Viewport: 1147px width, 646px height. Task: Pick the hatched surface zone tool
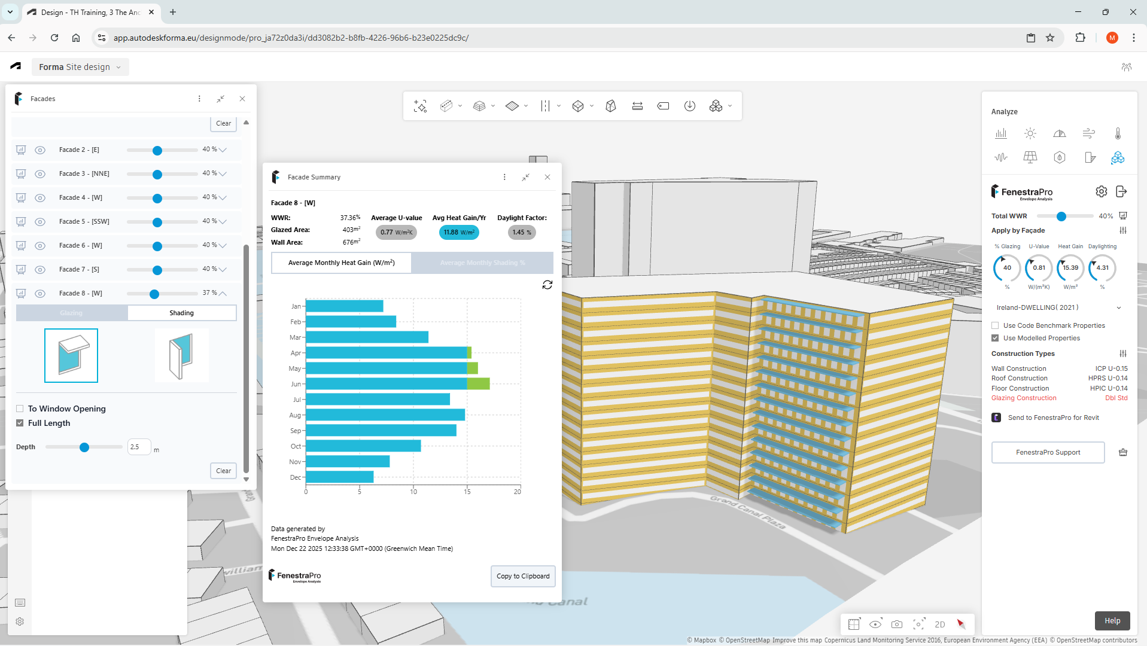[x=512, y=106]
